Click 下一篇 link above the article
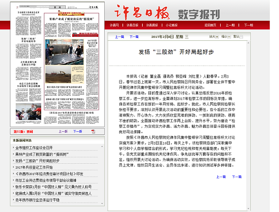The height and width of the screenshot is (212, 279). [x=134, y=37]
